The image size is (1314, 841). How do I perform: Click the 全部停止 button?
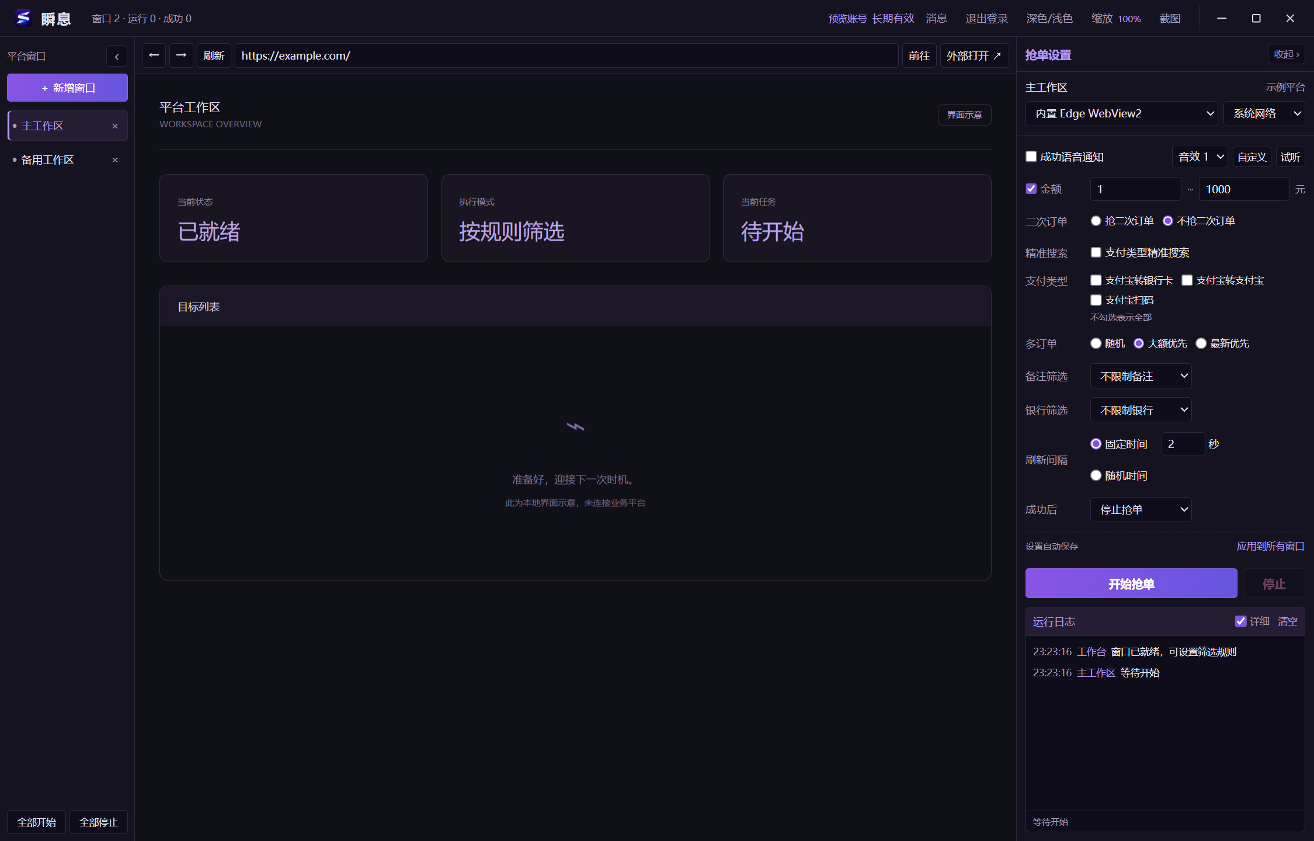99,822
